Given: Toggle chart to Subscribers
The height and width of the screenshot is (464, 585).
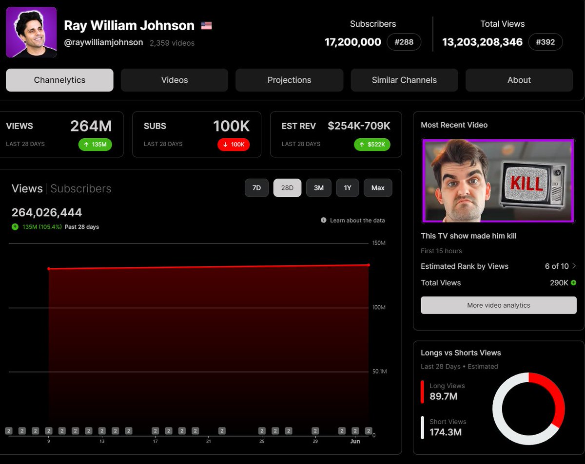Looking at the screenshot, I should 81,188.
